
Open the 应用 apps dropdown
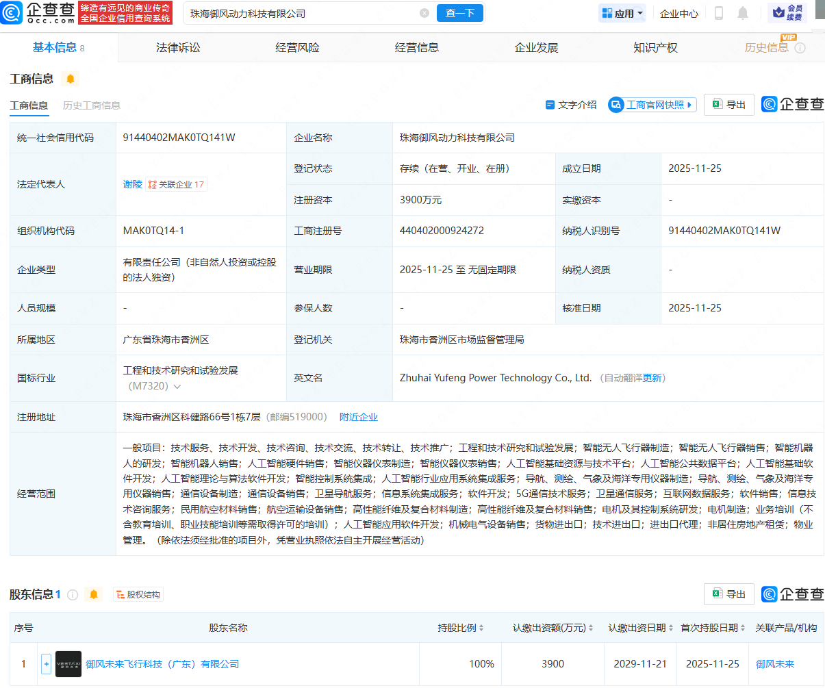point(622,13)
